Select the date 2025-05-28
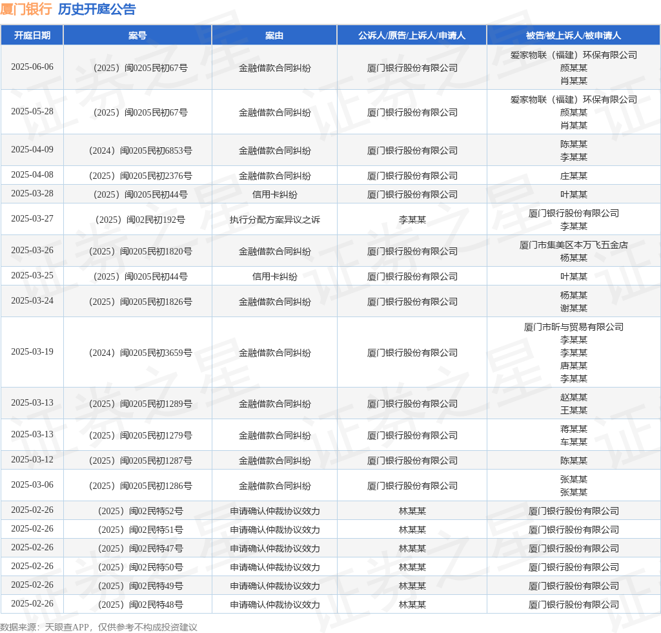The width and height of the screenshot is (661, 633). tap(32, 111)
